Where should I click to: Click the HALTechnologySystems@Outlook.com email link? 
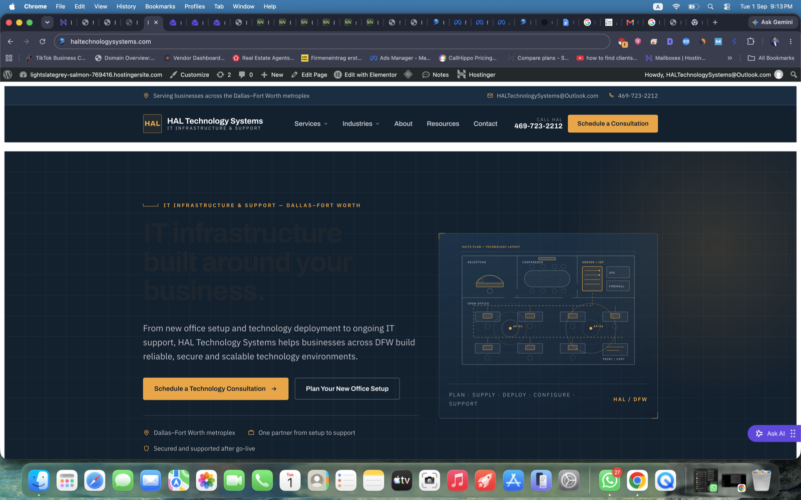coord(543,95)
